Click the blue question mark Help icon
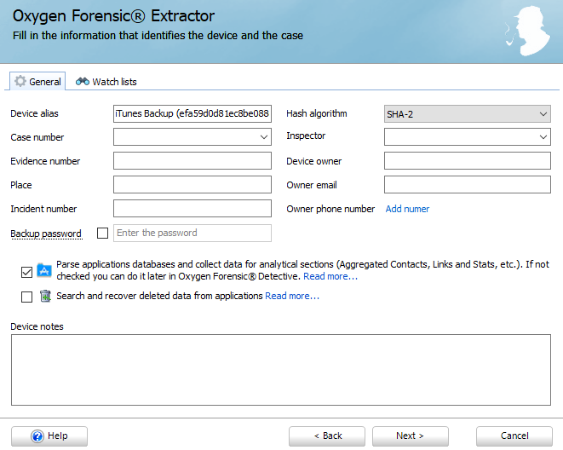The height and width of the screenshot is (450, 563). pos(37,436)
